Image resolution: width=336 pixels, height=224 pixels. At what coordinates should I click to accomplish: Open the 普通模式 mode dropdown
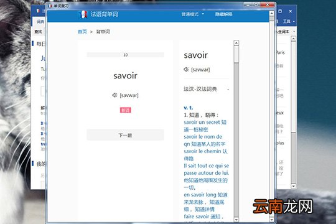193,14
